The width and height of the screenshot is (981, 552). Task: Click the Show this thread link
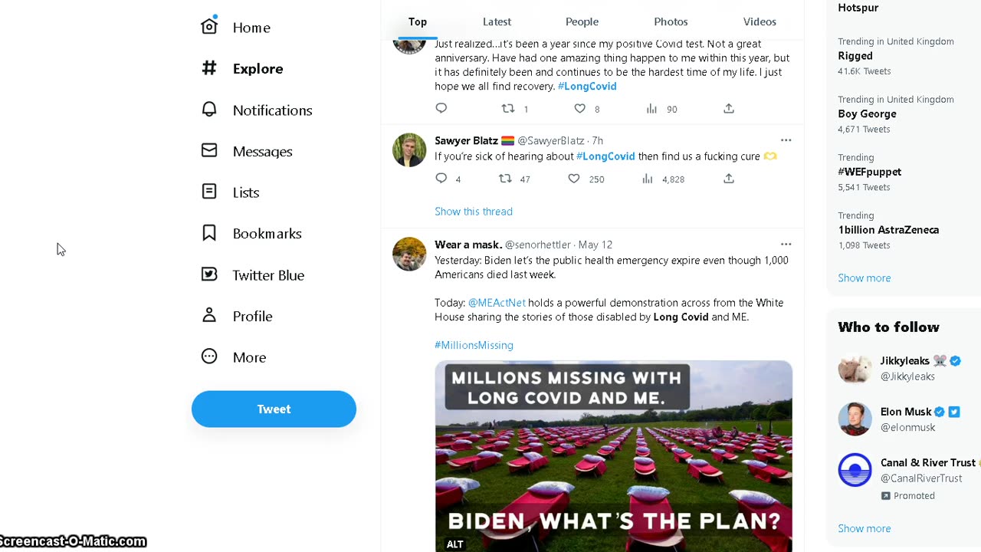click(x=474, y=212)
